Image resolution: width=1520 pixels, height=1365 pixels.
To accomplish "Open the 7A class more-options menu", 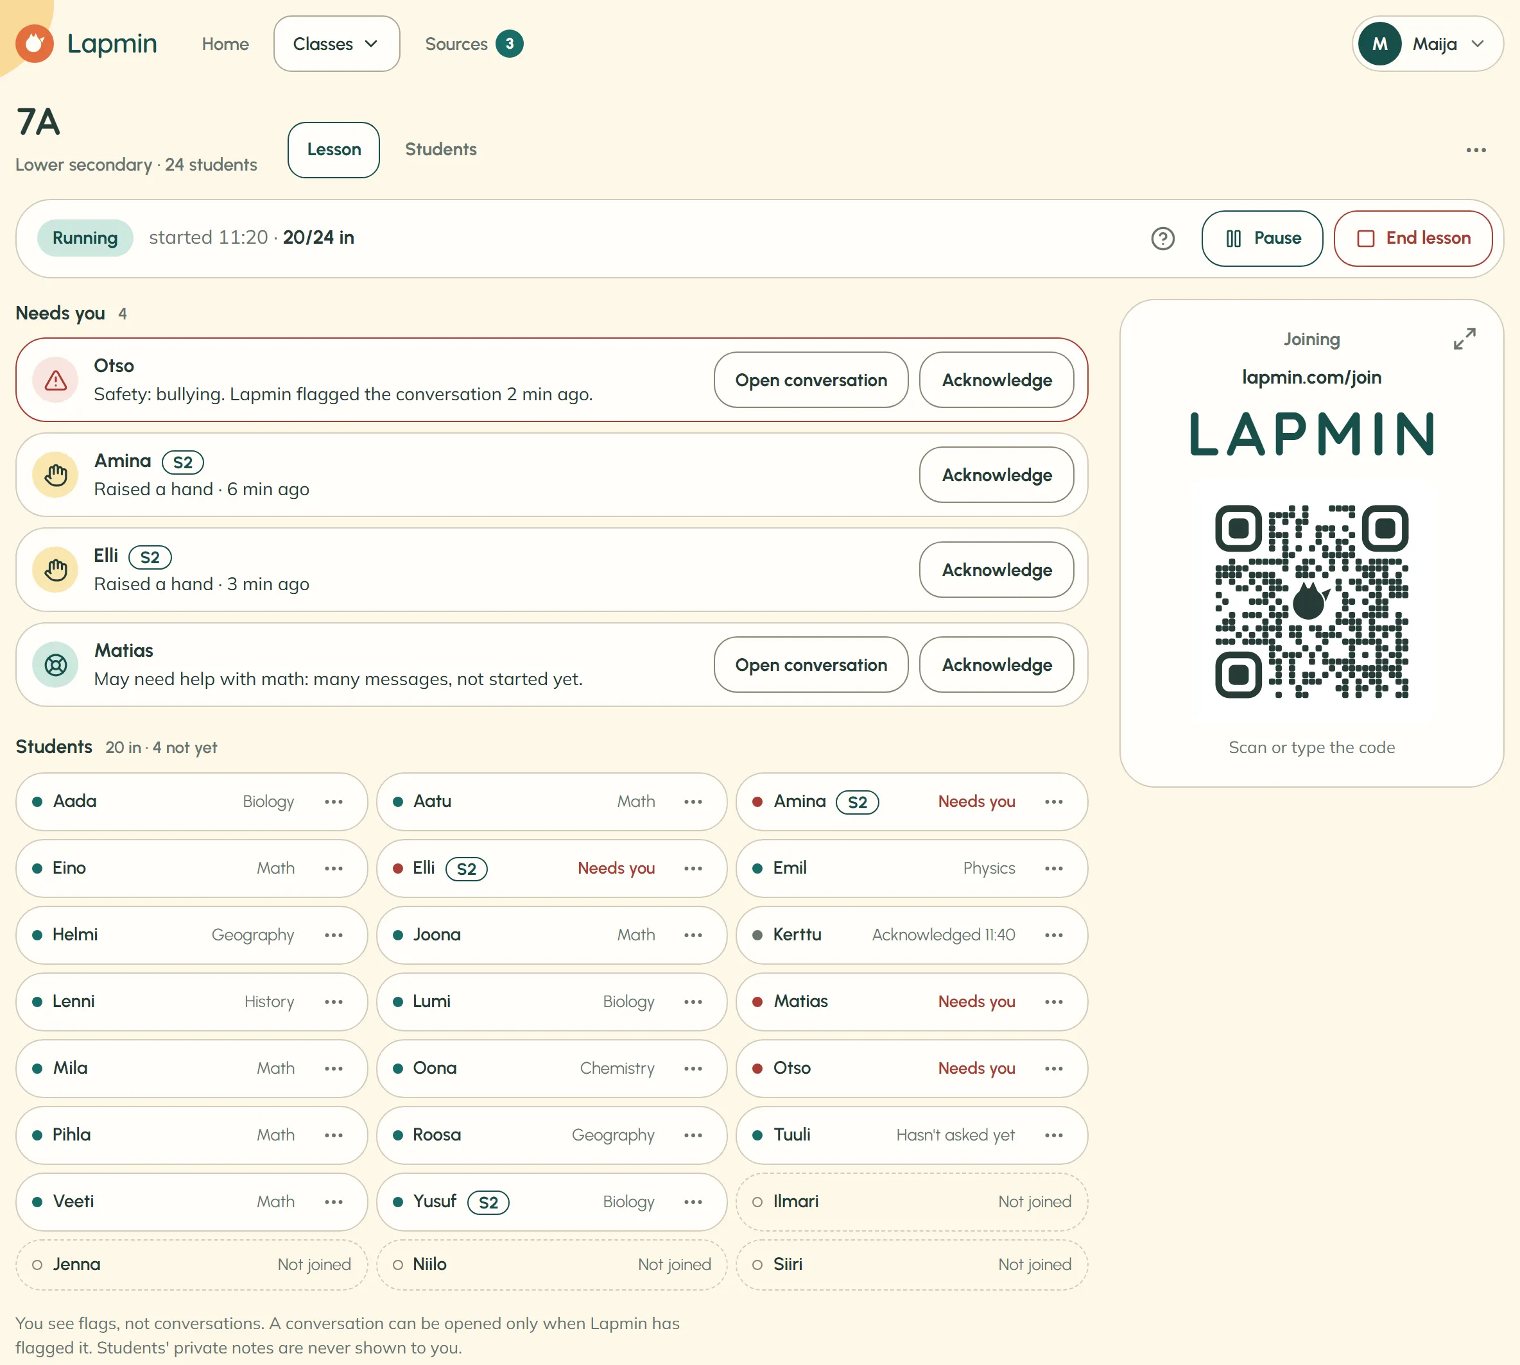I will click(1476, 150).
